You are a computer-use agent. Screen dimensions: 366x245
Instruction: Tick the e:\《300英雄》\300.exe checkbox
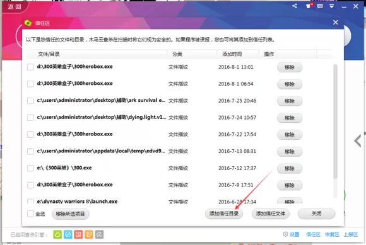click(30, 168)
